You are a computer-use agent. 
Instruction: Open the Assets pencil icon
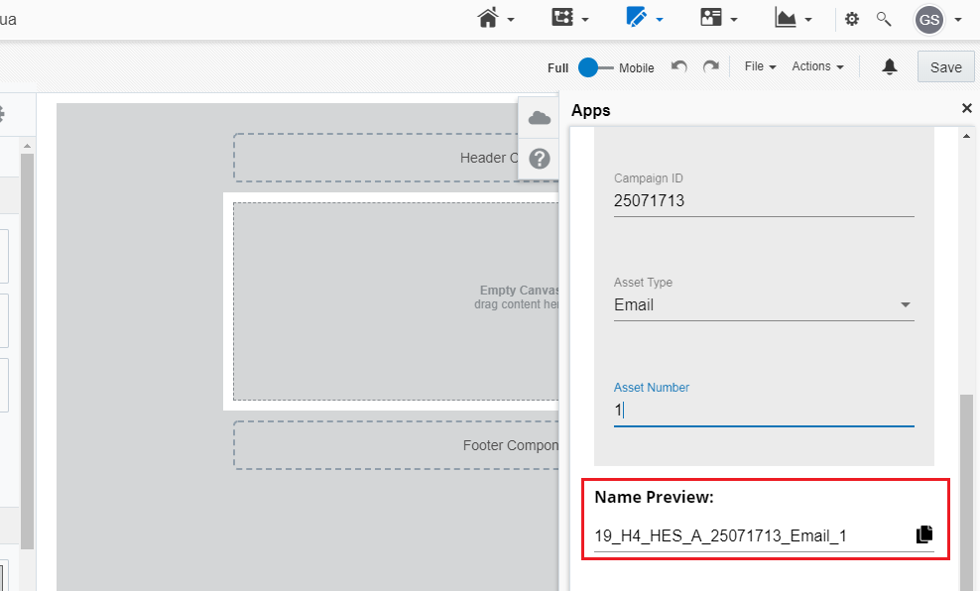tap(636, 17)
